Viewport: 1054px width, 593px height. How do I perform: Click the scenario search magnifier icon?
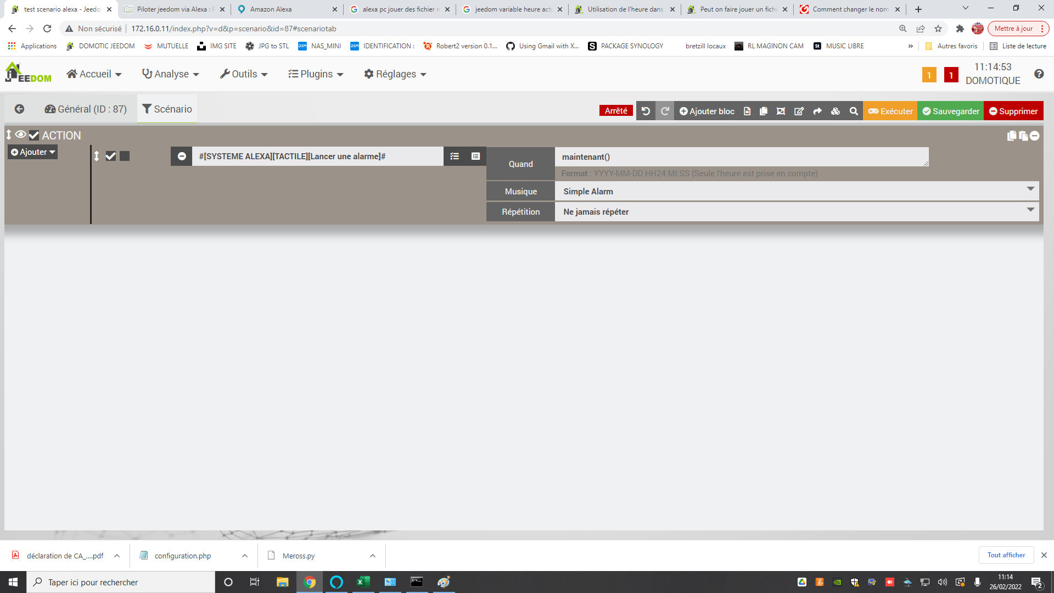pos(854,111)
